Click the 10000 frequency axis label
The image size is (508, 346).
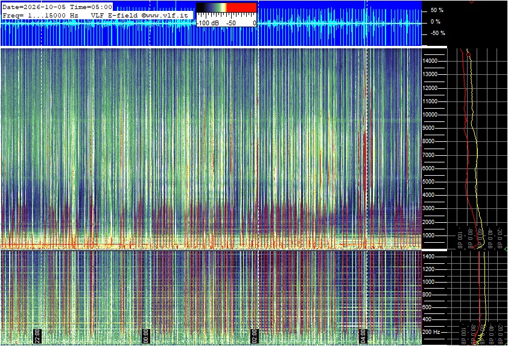[x=430, y=115]
